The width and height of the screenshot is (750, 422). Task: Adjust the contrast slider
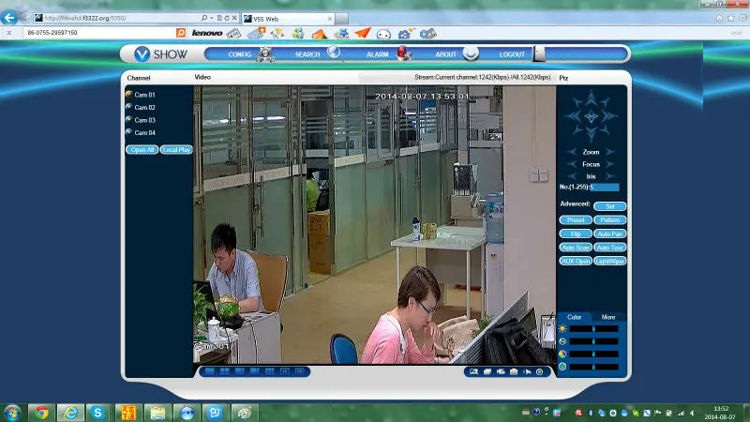(593, 341)
